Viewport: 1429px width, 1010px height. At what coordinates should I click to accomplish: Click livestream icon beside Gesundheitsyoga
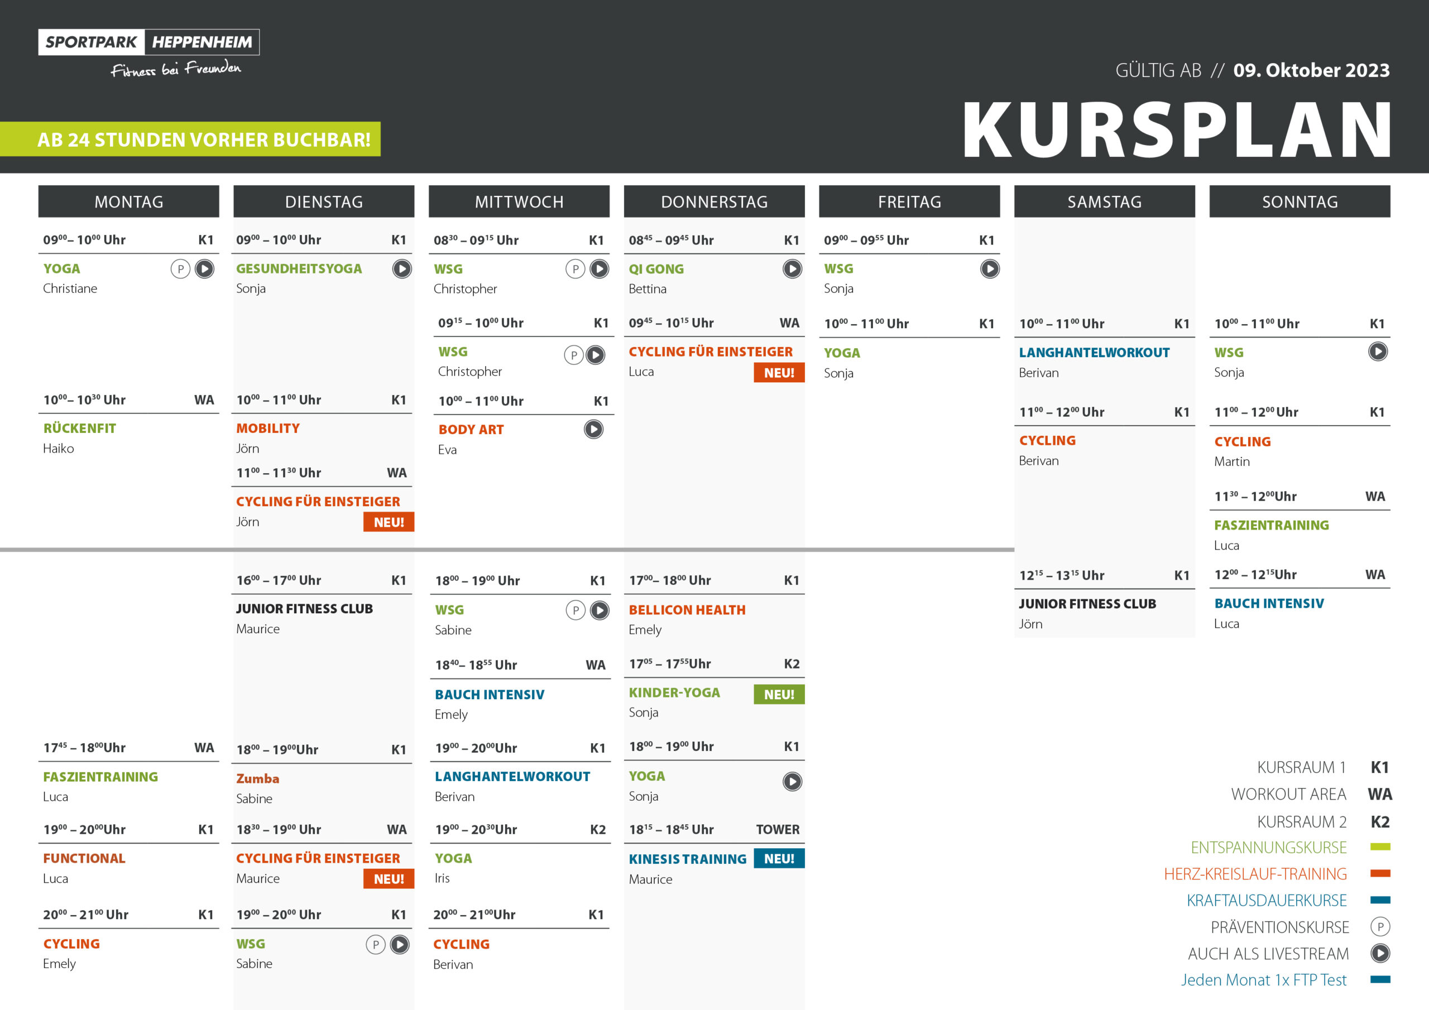click(401, 269)
